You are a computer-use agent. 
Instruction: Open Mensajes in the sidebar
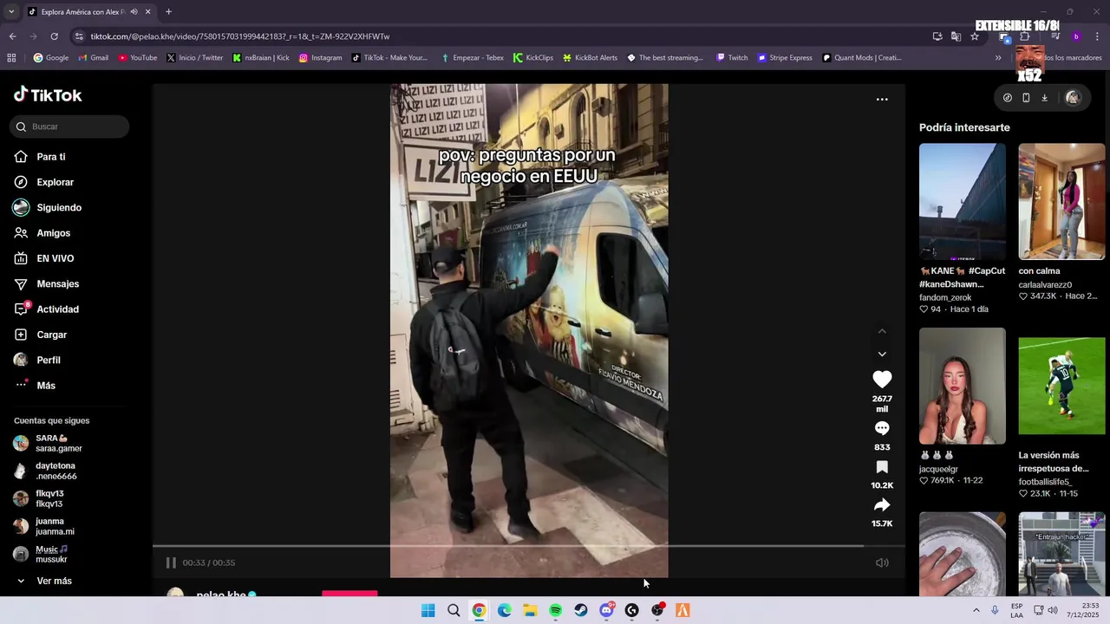46,284
